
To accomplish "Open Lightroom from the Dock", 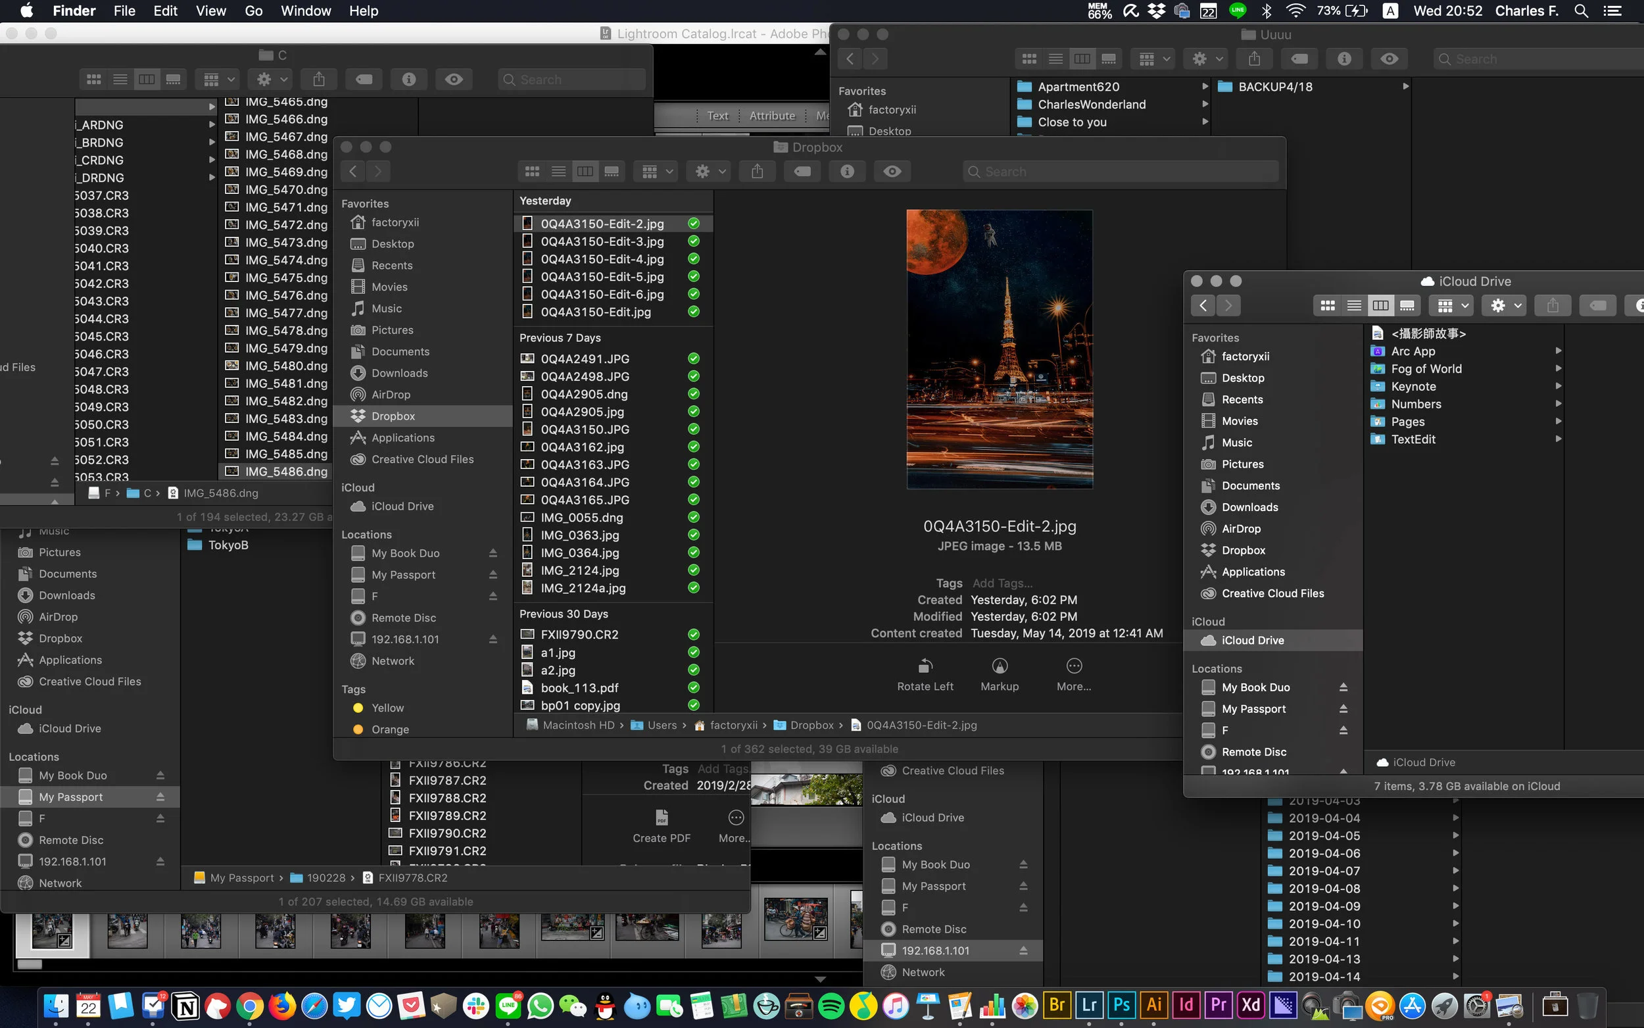I will [x=1090, y=1005].
